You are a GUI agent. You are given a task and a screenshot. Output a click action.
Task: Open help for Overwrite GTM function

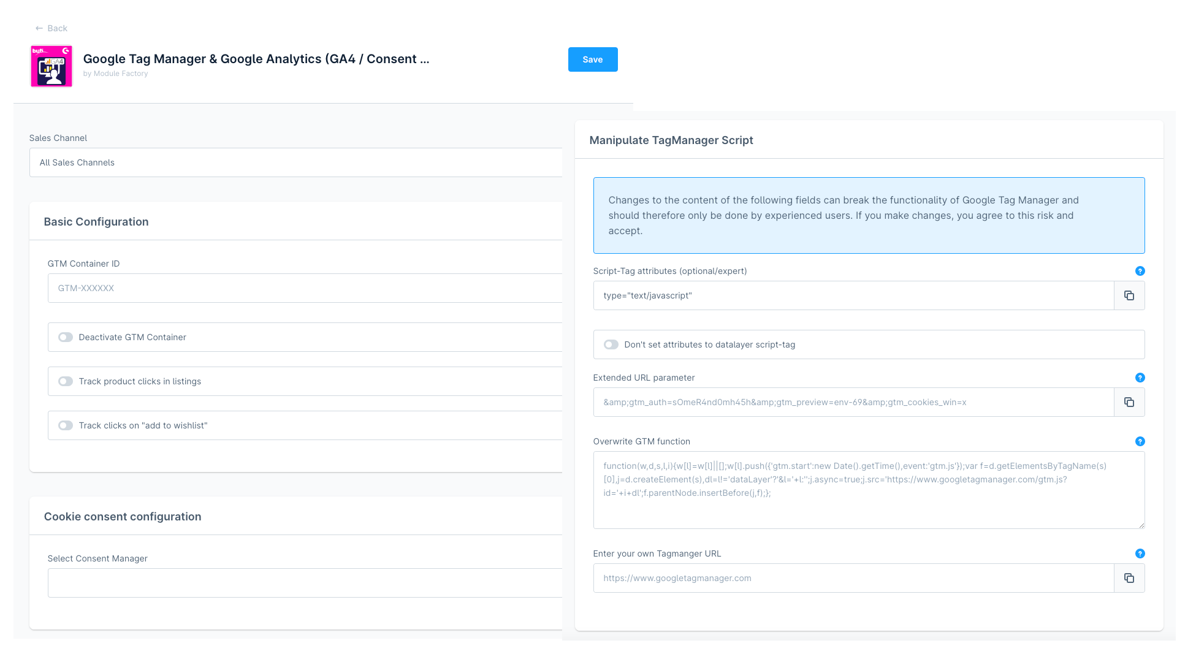coord(1140,441)
